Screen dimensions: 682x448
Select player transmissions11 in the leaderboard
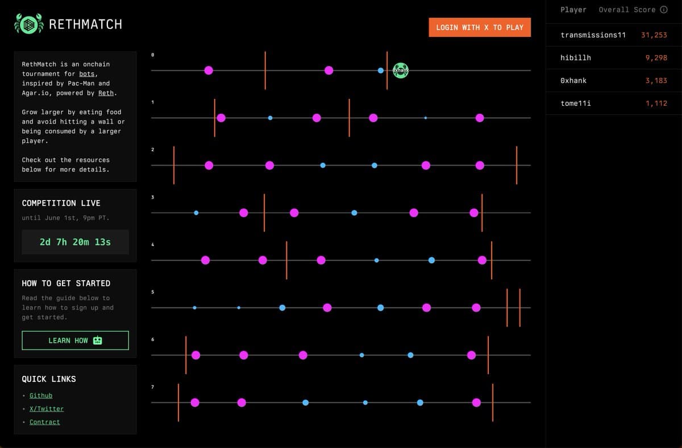[x=593, y=35]
